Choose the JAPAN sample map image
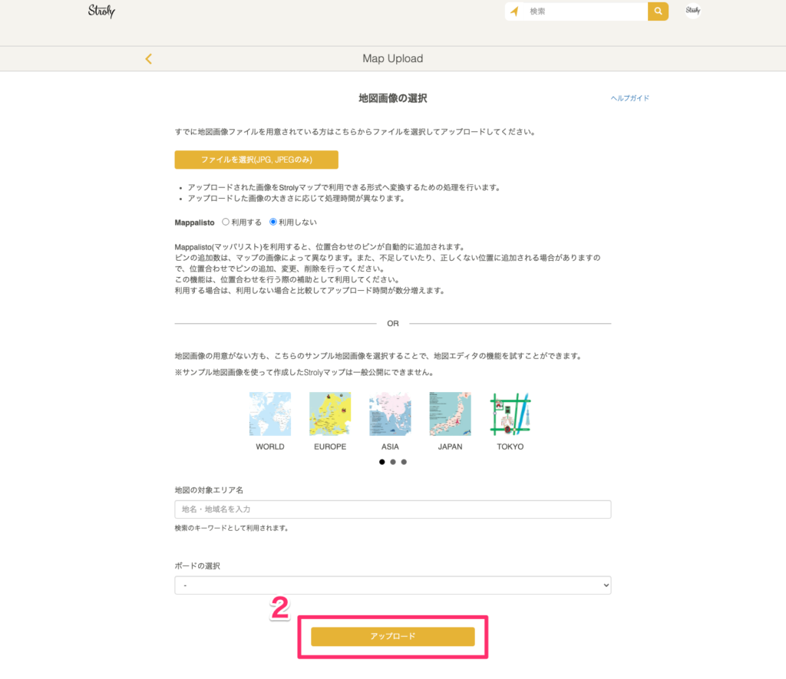The image size is (786, 679). click(x=450, y=414)
